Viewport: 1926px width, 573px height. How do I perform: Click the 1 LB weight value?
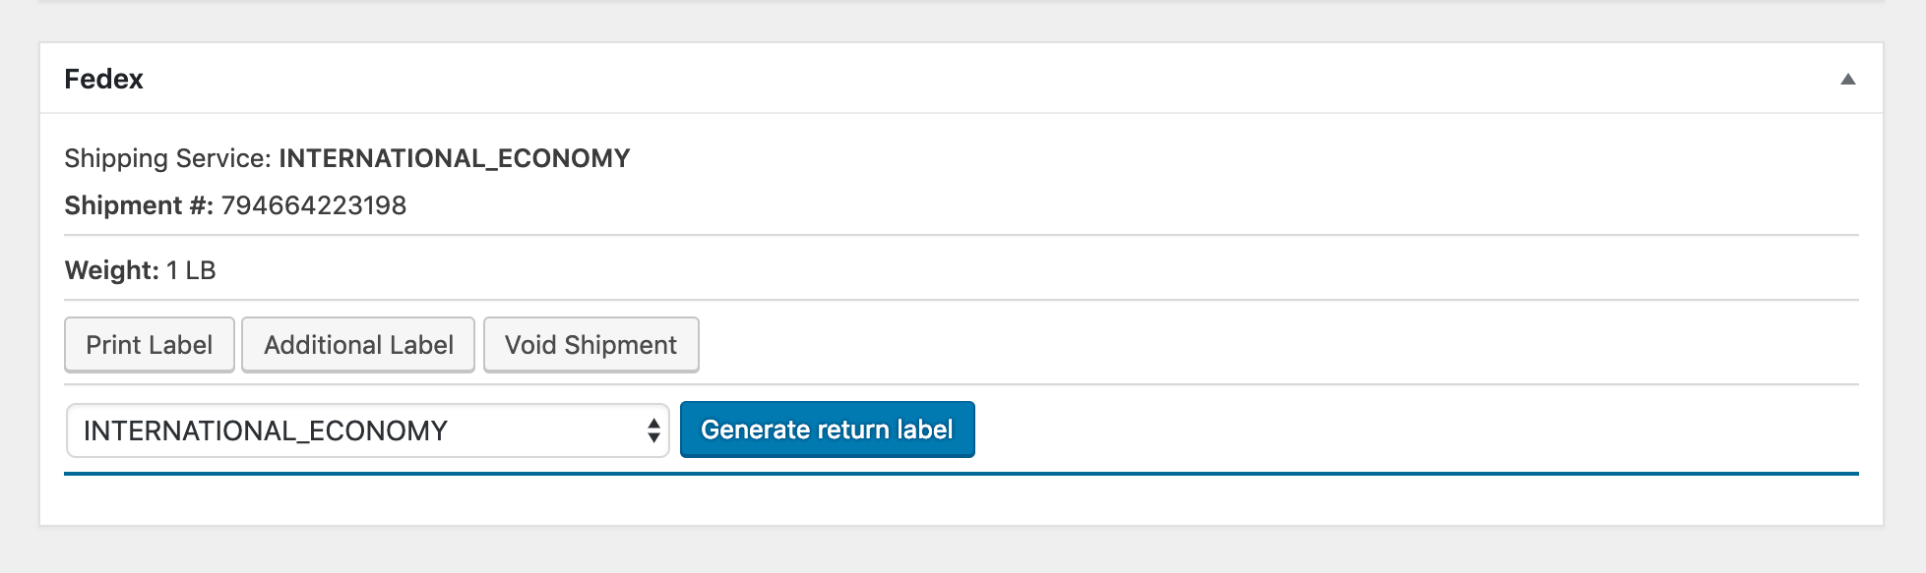coord(191,270)
